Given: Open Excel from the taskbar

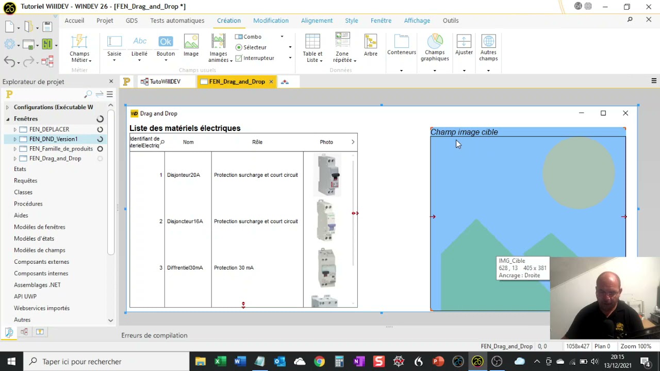Looking at the screenshot, I should pyautogui.click(x=220, y=362).
